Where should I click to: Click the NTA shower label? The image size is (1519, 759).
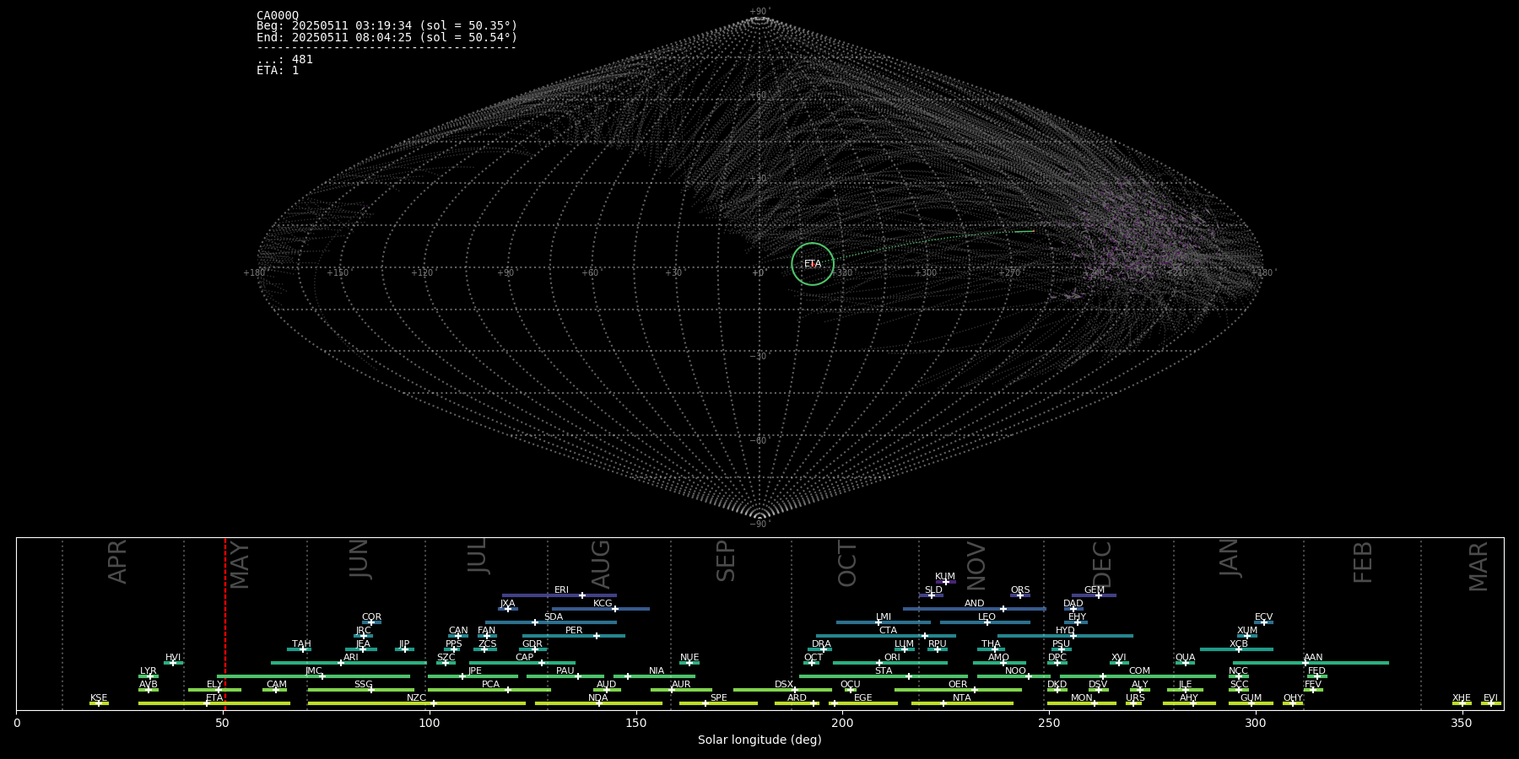click(961, 698)
